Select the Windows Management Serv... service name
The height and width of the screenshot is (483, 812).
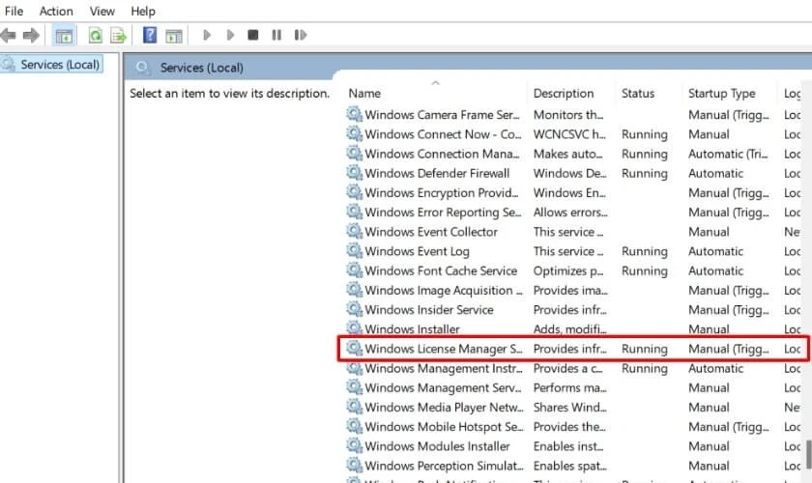coord(444,387)
